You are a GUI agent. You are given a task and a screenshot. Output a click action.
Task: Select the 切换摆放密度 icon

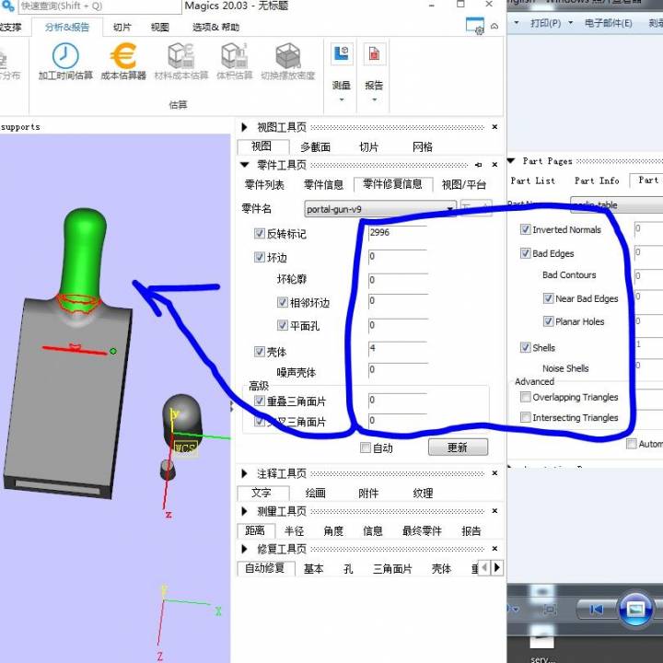pyautogui.click(x=287, y=57)
